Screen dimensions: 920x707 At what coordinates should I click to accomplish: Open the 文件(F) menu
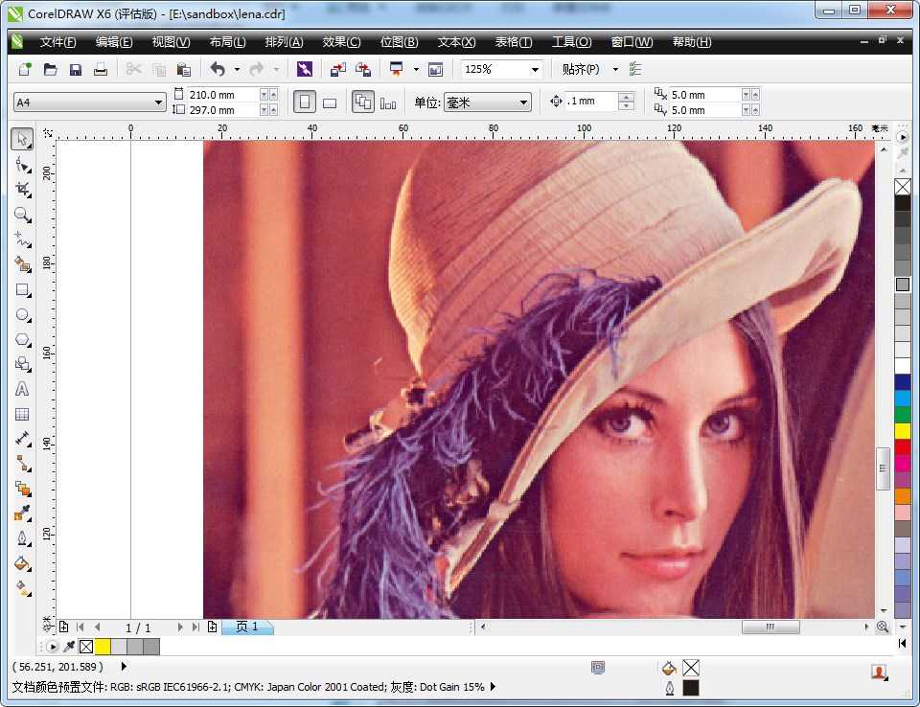[57, 41]
